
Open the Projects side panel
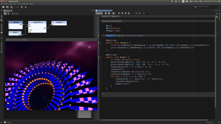point(1,18)
